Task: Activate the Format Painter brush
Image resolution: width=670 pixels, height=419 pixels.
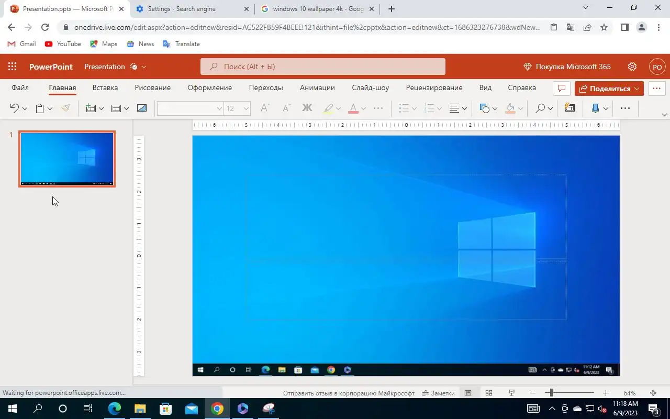Action: 65,108
